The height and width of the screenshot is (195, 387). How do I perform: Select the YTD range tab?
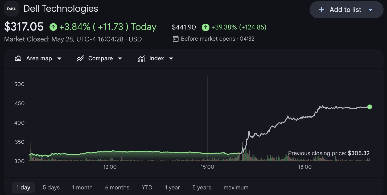[147, 188]
